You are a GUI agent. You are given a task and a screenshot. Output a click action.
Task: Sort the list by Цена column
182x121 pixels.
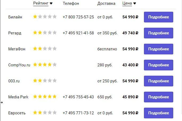click(127, 3)
